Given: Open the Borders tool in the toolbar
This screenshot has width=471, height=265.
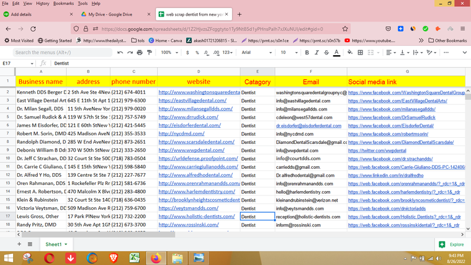Looking at the screenshot, I should 361,53.
